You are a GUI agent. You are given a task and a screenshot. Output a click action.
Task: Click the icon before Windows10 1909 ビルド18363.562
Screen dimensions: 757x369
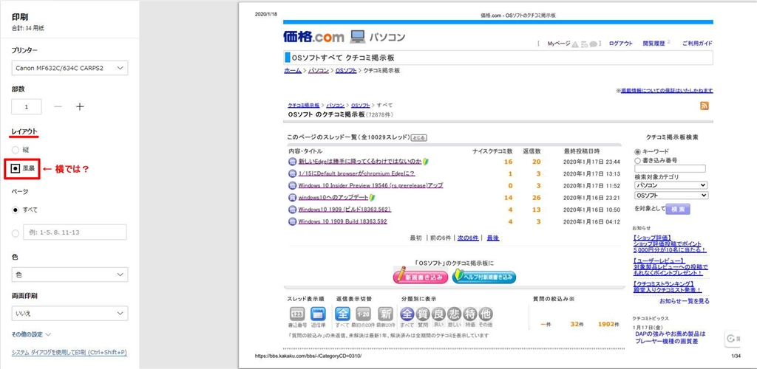[x=292, y=210]
